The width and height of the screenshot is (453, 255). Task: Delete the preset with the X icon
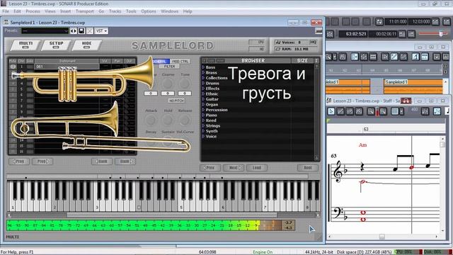[90, 30]
